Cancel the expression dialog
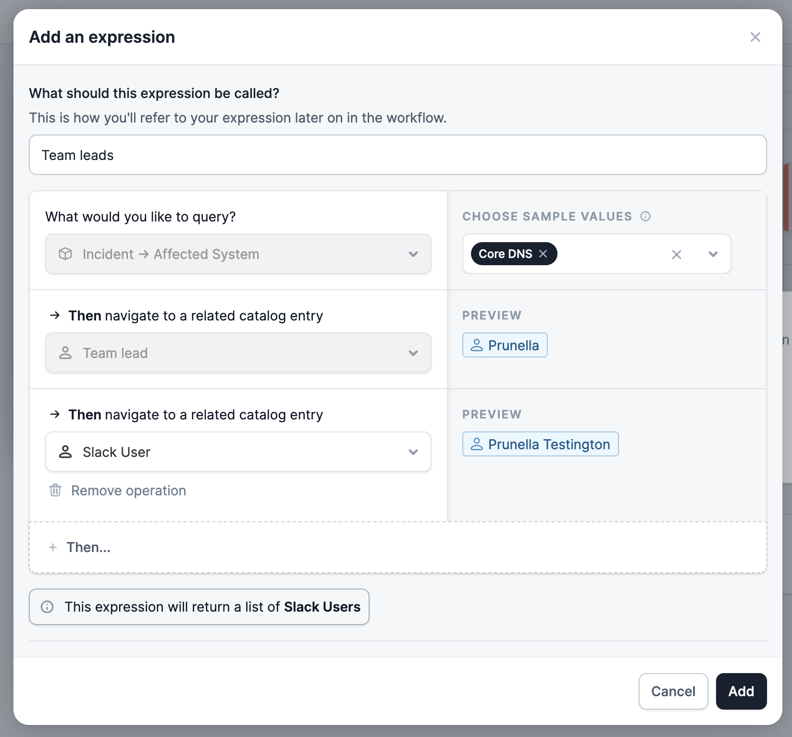Image resolution: width=792 pixels, height=737 pixels. click(673, 691)
